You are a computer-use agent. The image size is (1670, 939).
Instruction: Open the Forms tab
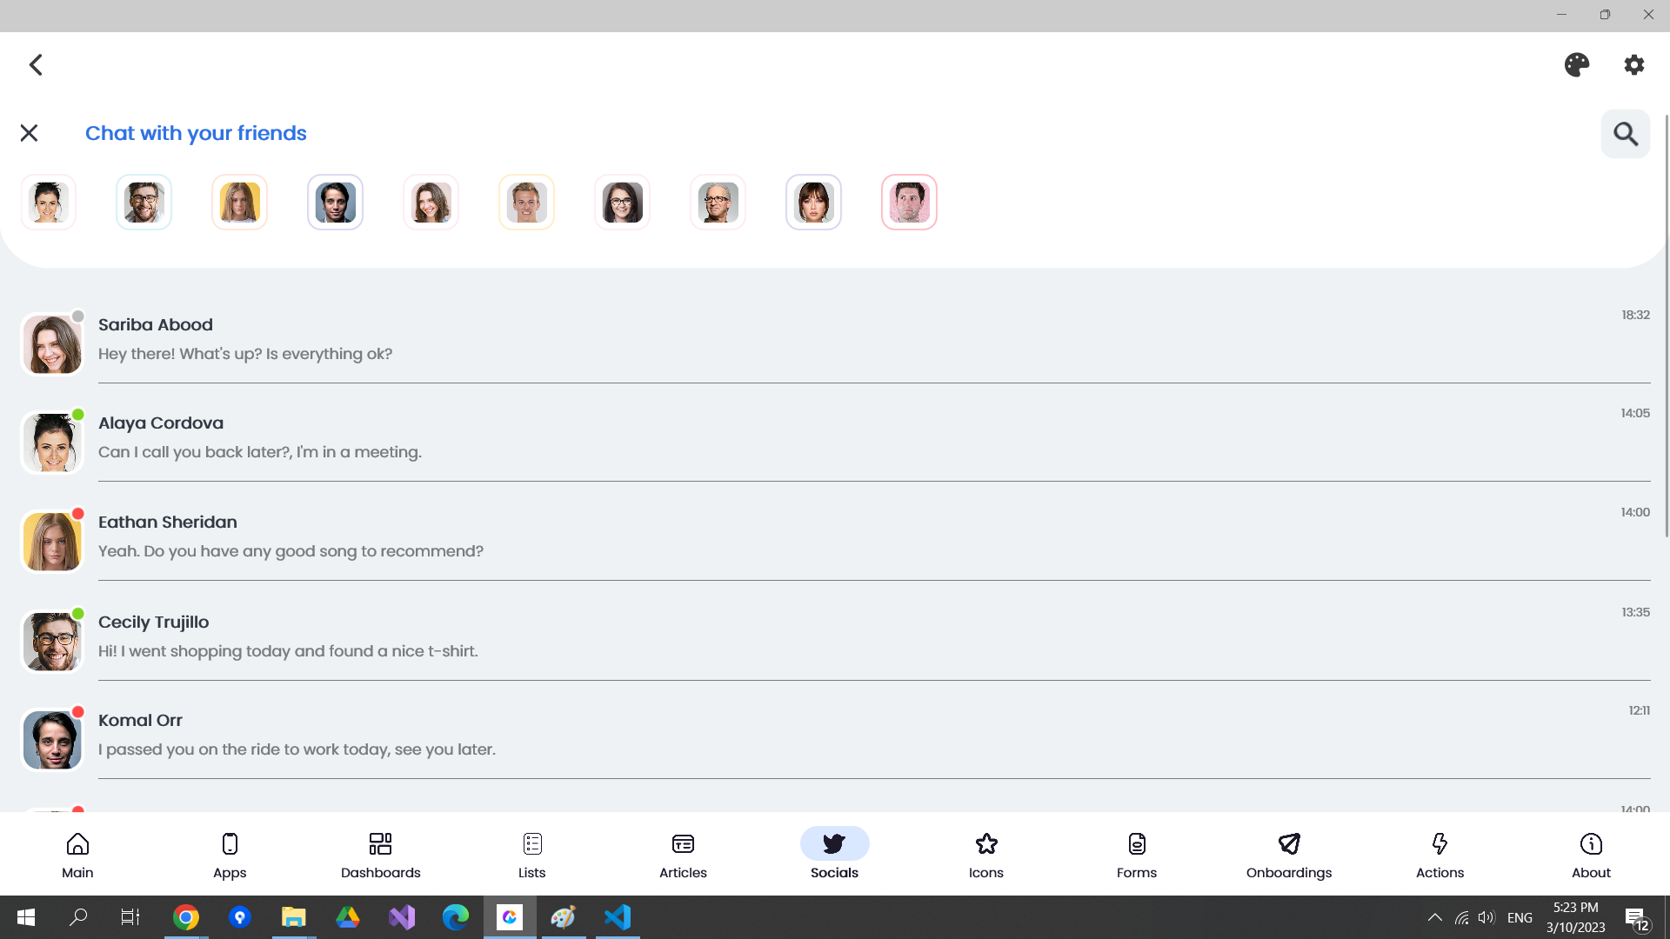[x=1137, y=853]
